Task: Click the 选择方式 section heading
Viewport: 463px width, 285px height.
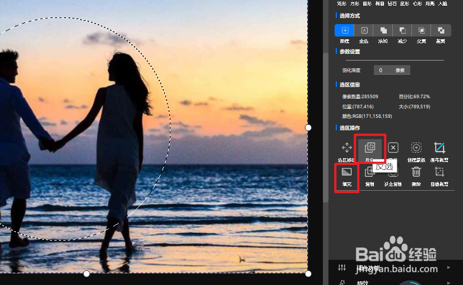Action: 350,16
